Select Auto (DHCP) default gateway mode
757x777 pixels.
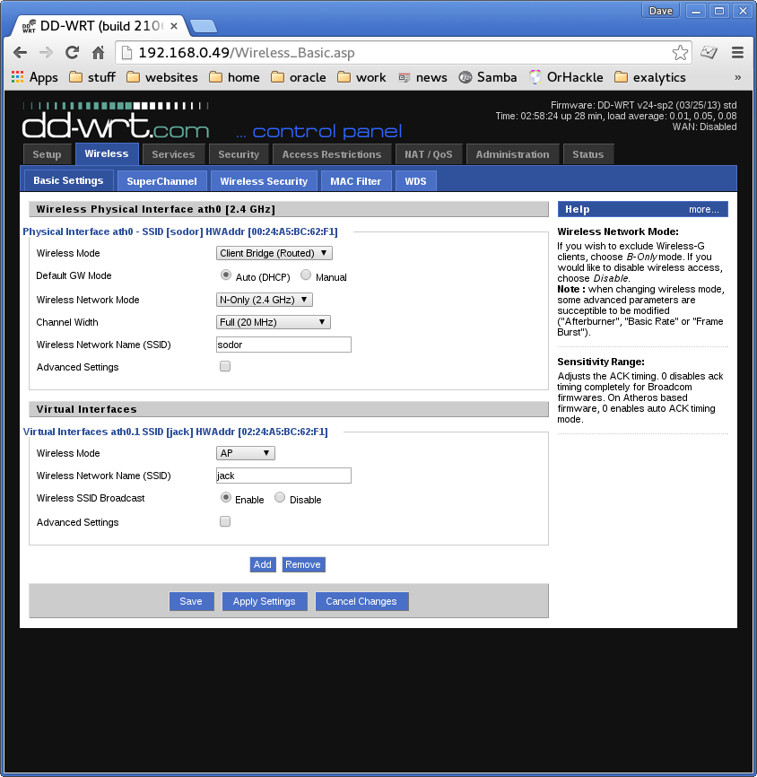[x=226, y=275]
